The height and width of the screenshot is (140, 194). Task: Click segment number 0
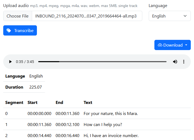[6, 114]
